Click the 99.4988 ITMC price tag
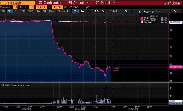 [x=176, y=22]
